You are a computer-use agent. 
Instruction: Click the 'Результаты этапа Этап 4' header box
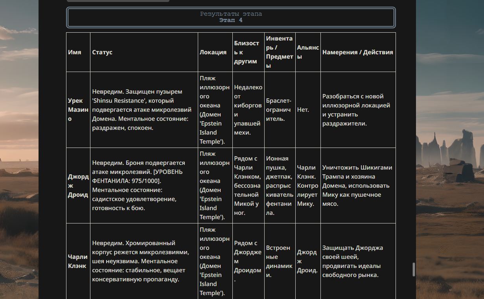point(231,17)
